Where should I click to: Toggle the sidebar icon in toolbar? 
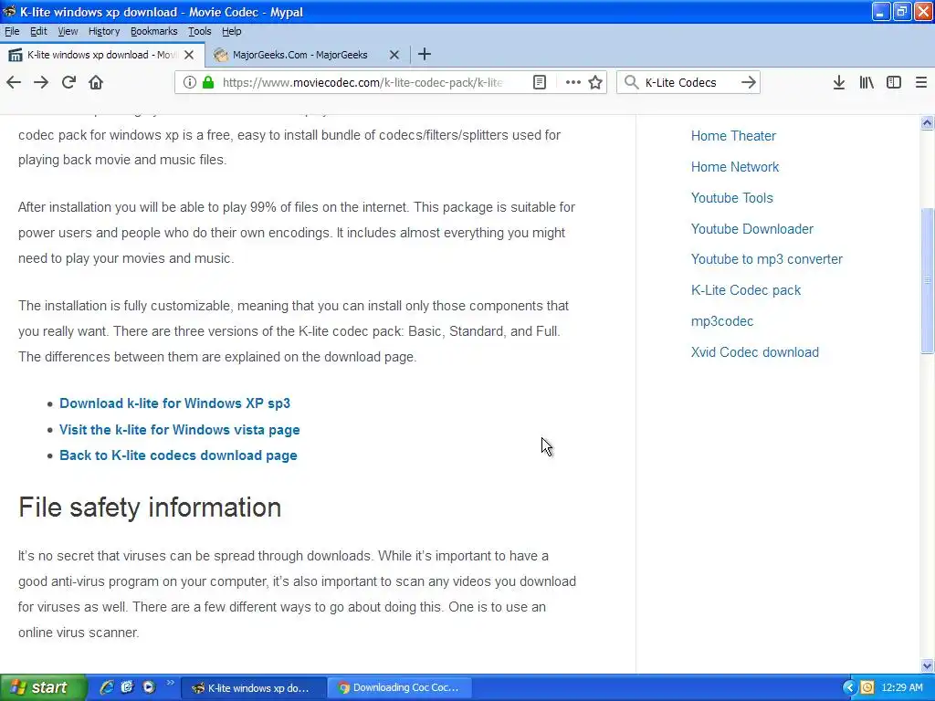(x=894, y=82)
